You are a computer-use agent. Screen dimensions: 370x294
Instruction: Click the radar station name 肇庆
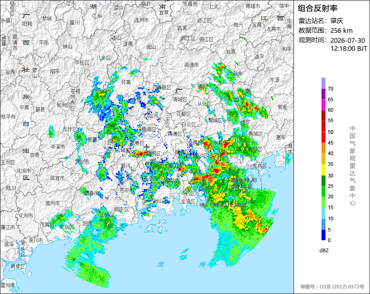336,21
